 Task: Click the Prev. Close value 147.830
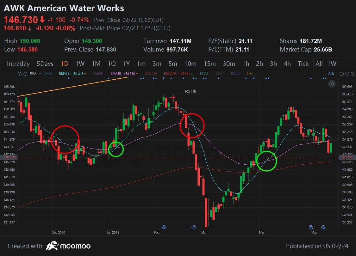(106, 49)
